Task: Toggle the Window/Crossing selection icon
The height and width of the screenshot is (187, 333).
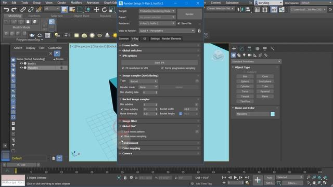Action: (87, 9)
